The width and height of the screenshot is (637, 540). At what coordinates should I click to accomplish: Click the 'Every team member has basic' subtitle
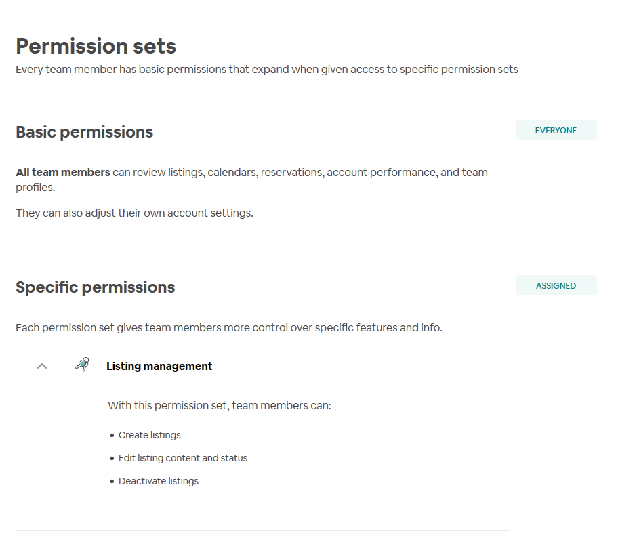coord(266,70)
